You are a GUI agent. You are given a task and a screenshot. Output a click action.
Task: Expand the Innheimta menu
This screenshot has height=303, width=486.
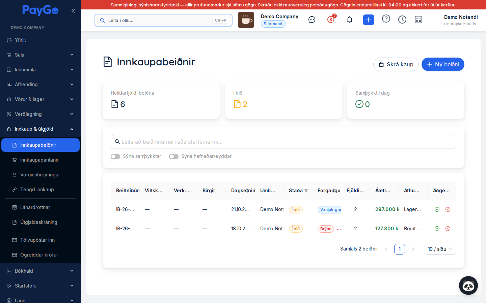pos(40,70)
